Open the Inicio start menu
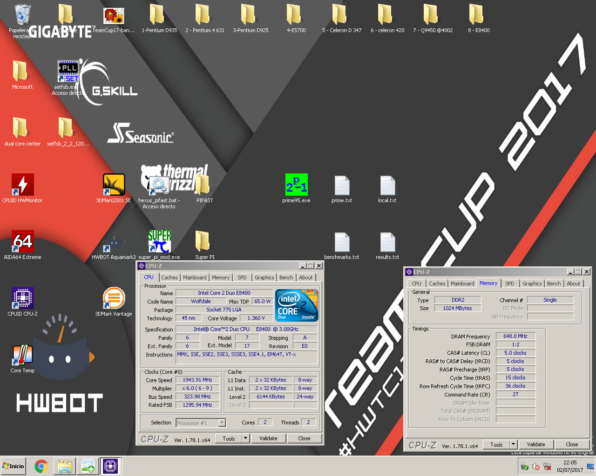This screenshot has height=476, width=596. (14, 466)
